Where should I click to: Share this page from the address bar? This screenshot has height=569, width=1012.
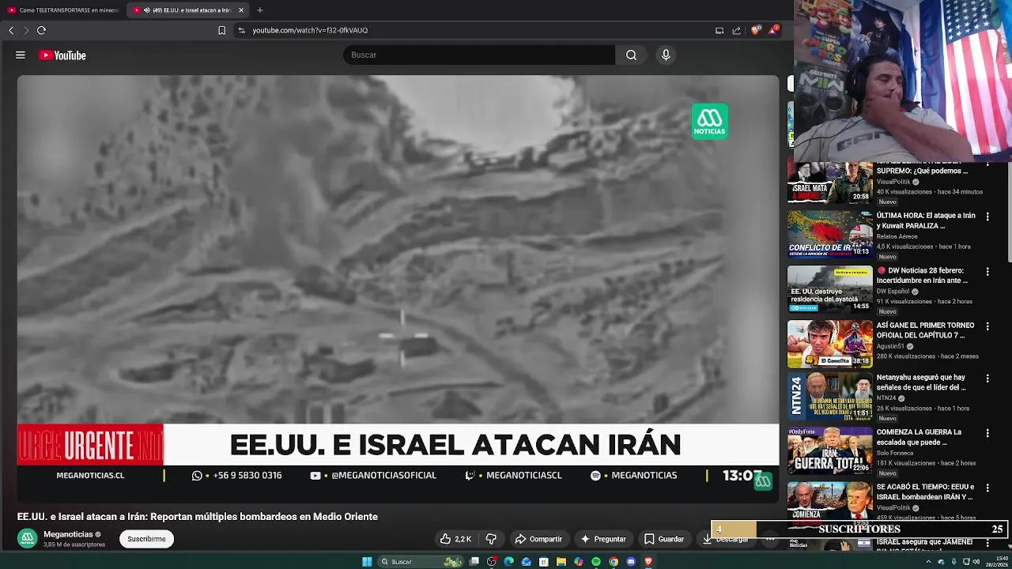coord(737,30)
